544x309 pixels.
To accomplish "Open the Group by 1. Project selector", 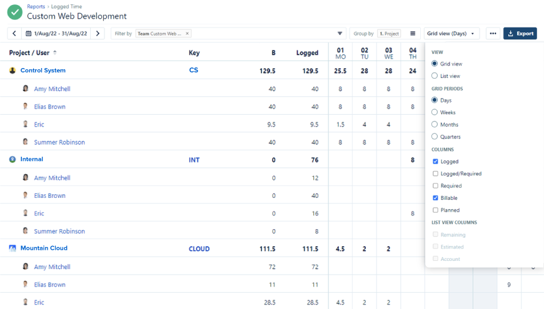I will [389, 34].
